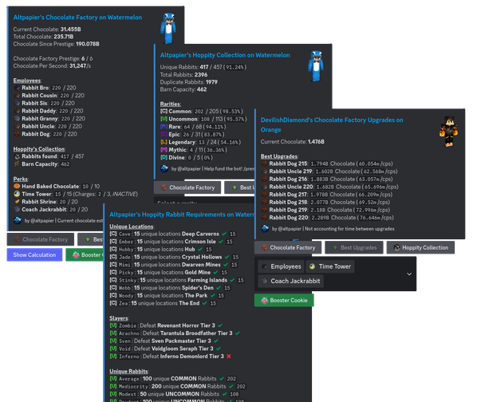Viewport: 477px width, 402px height.
Task: Click the Time Tower clock icon in perks list
Action: (17, 194)
